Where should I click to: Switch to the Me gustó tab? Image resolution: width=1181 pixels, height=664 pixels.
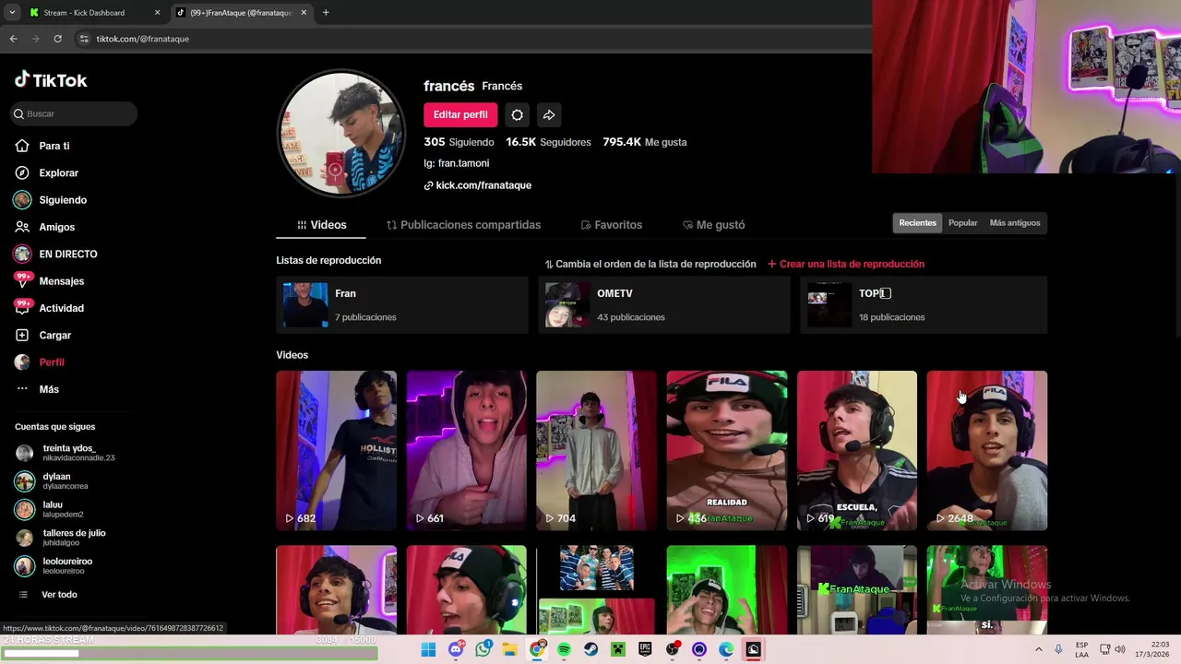click(x=713, y=225)
